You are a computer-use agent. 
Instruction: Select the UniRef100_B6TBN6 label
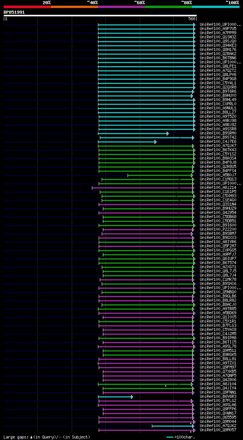(218, 58)
